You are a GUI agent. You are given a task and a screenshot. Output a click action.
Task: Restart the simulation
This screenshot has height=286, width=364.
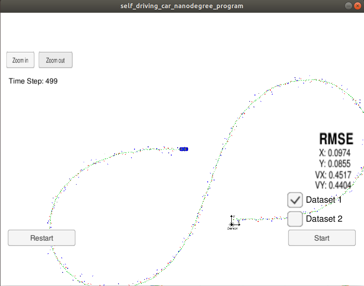click(41, 238)
